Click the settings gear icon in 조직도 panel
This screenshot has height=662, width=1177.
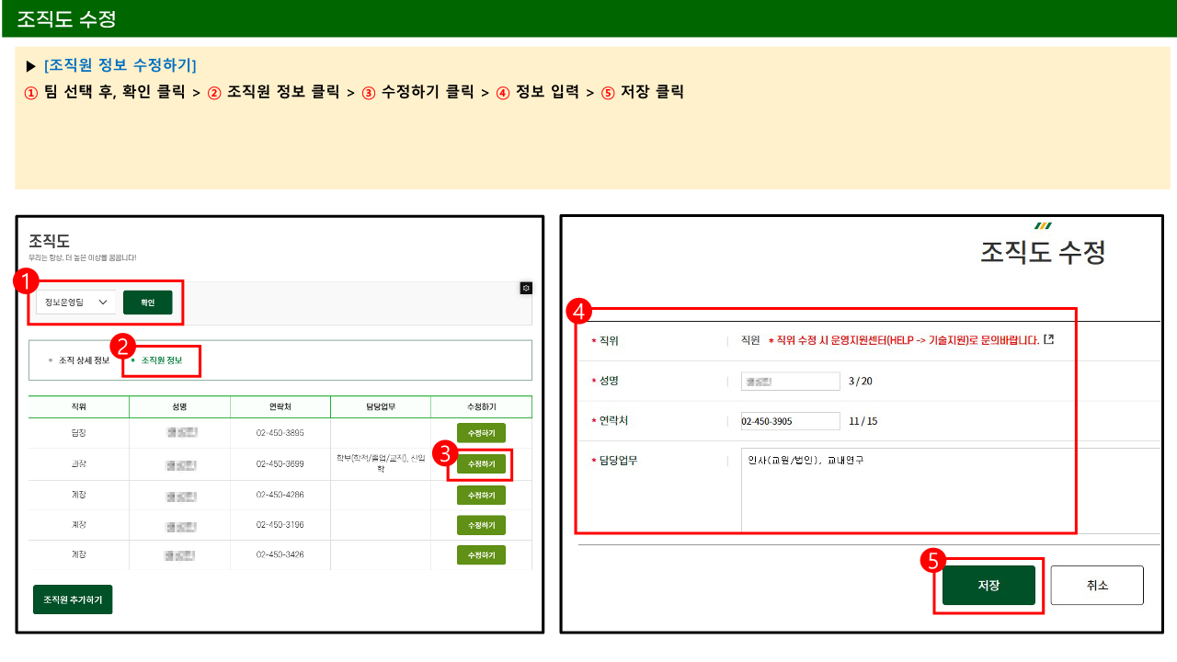(526, 288)
